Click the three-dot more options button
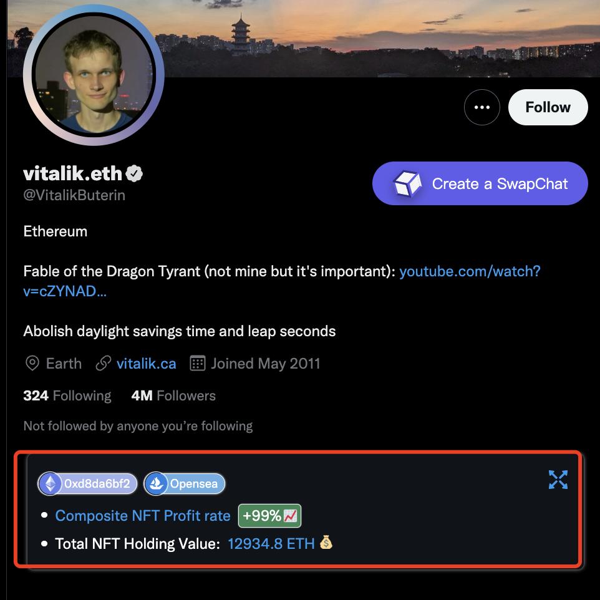 coord(481,107)
